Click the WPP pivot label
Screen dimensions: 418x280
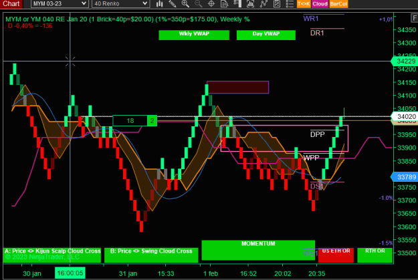tap(312, 158)
